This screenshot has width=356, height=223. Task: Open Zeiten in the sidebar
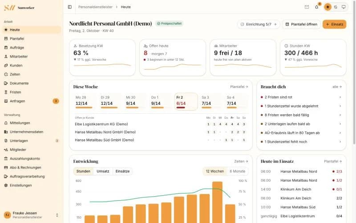tap(32, 74)
